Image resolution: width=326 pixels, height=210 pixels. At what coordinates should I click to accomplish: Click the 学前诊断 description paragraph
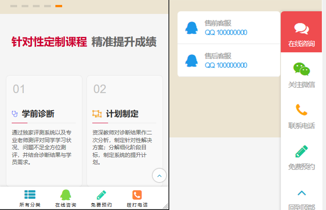point(41,147)
